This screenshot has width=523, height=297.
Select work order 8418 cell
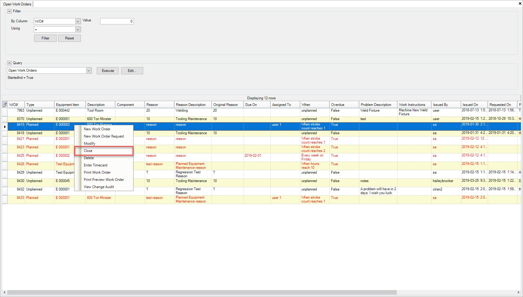[16, 133]
